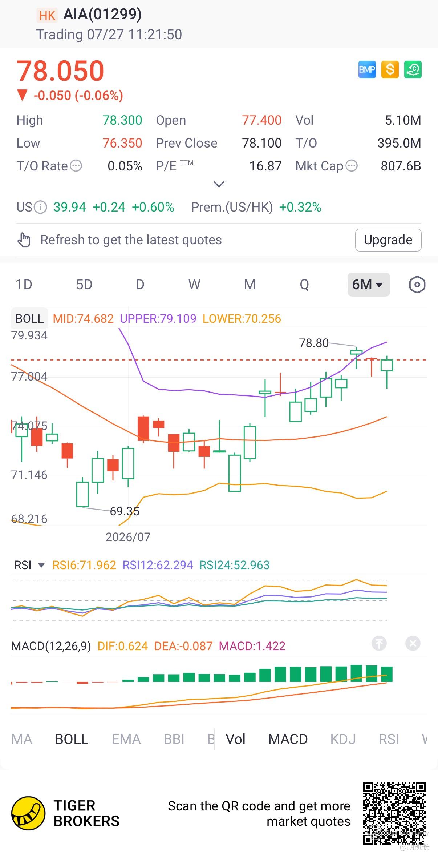Viewport: 438px width, 857px height.
Task: Expand more quote details chevron
Action: pyautogui.click(x=219, y=184)
